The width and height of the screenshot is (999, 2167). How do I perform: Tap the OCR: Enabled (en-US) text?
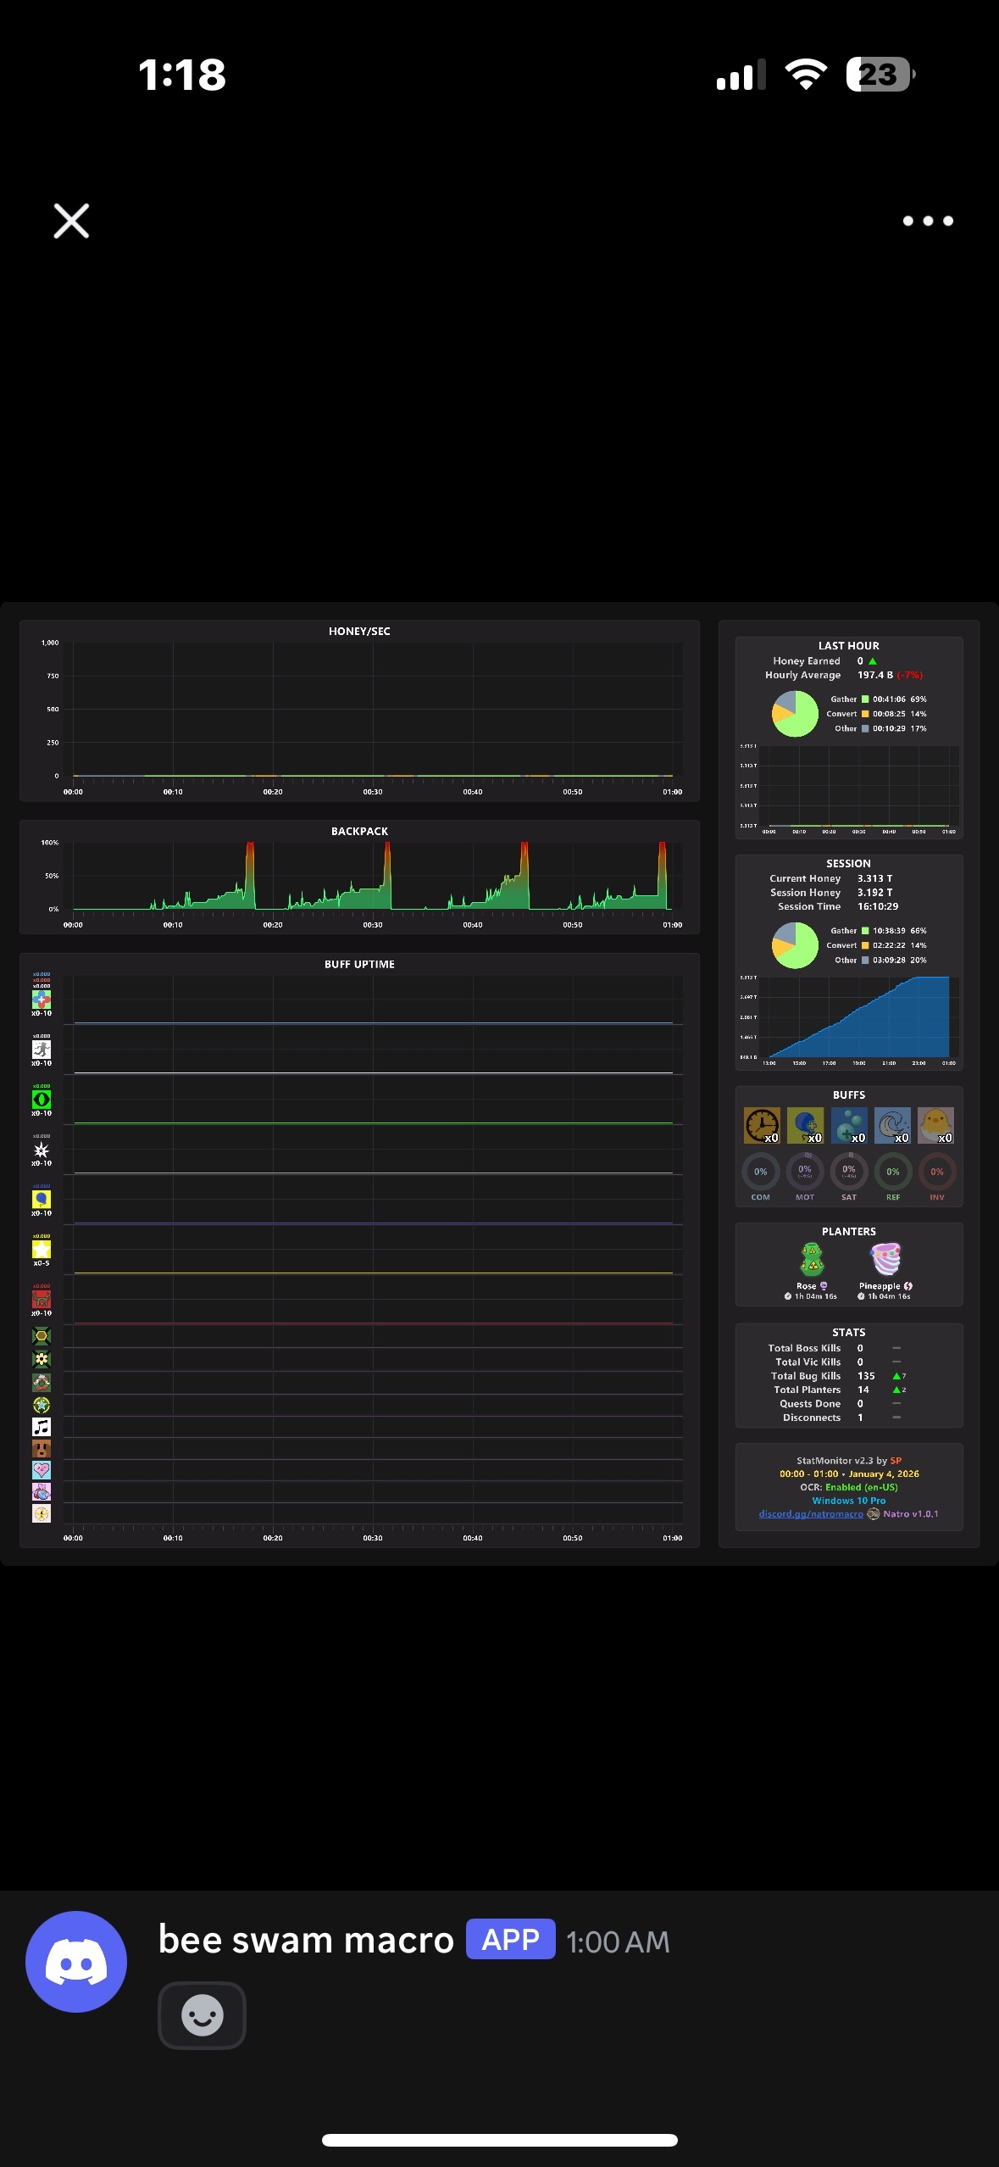[x=849, y=1488]
